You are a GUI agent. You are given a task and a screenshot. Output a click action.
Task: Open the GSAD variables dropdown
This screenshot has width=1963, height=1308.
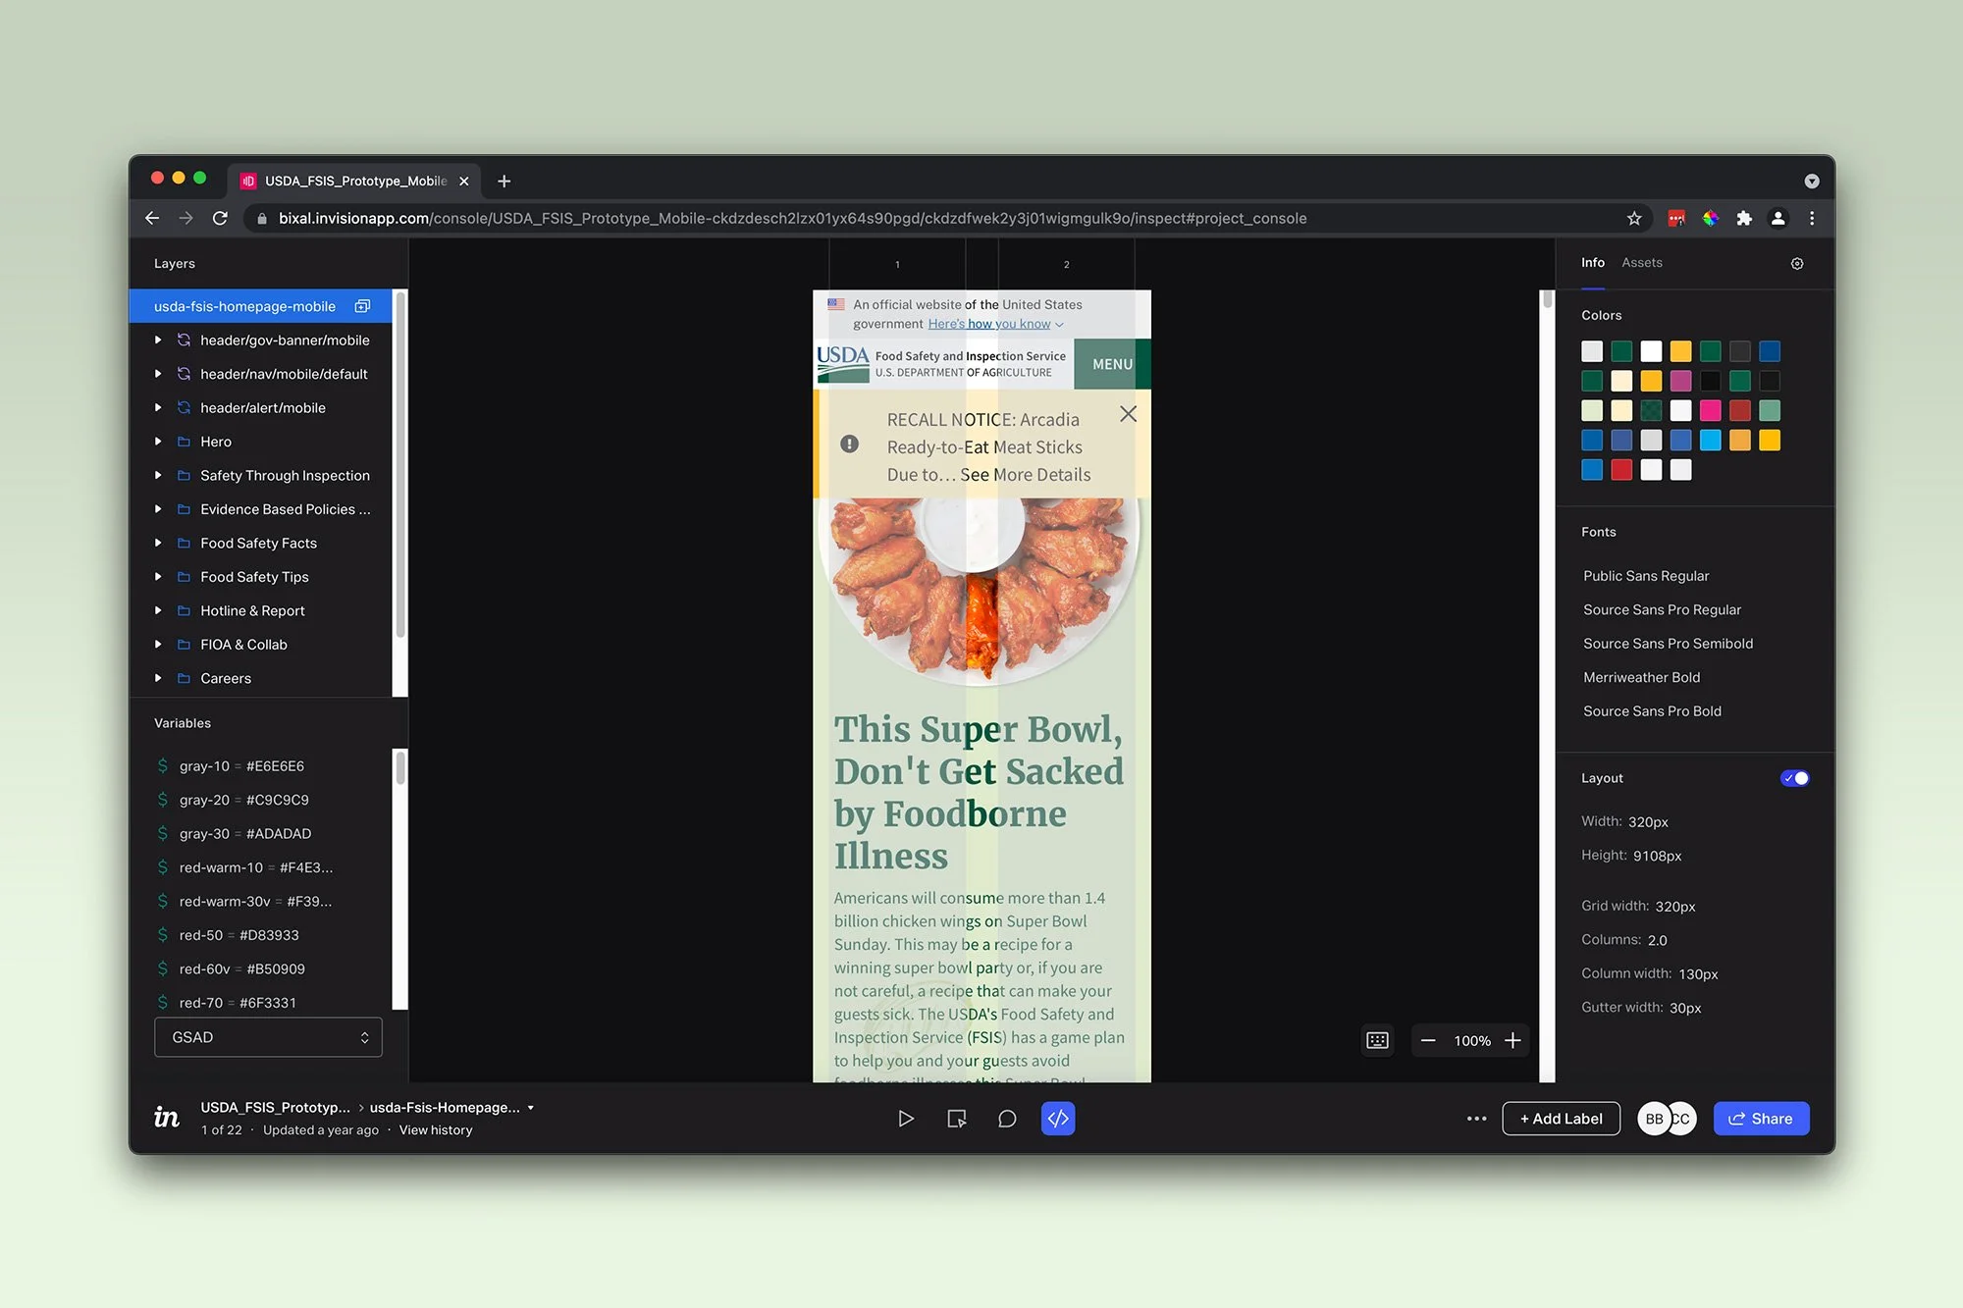(x=268, y=1037)
